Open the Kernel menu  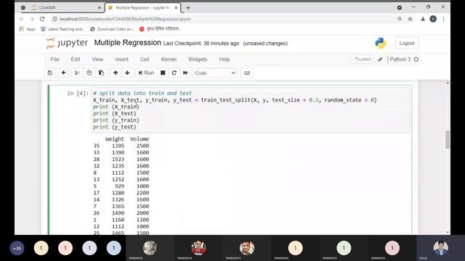pos(169,59)
